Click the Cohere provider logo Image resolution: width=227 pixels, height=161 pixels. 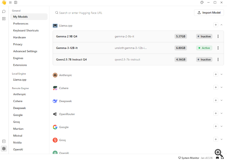55,88
